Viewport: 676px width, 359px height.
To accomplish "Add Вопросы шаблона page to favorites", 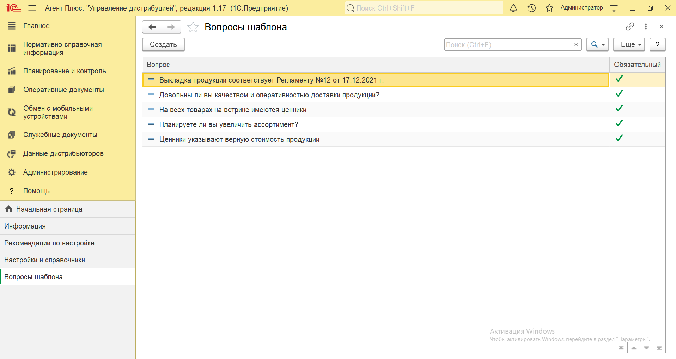I will coord(193,27).
